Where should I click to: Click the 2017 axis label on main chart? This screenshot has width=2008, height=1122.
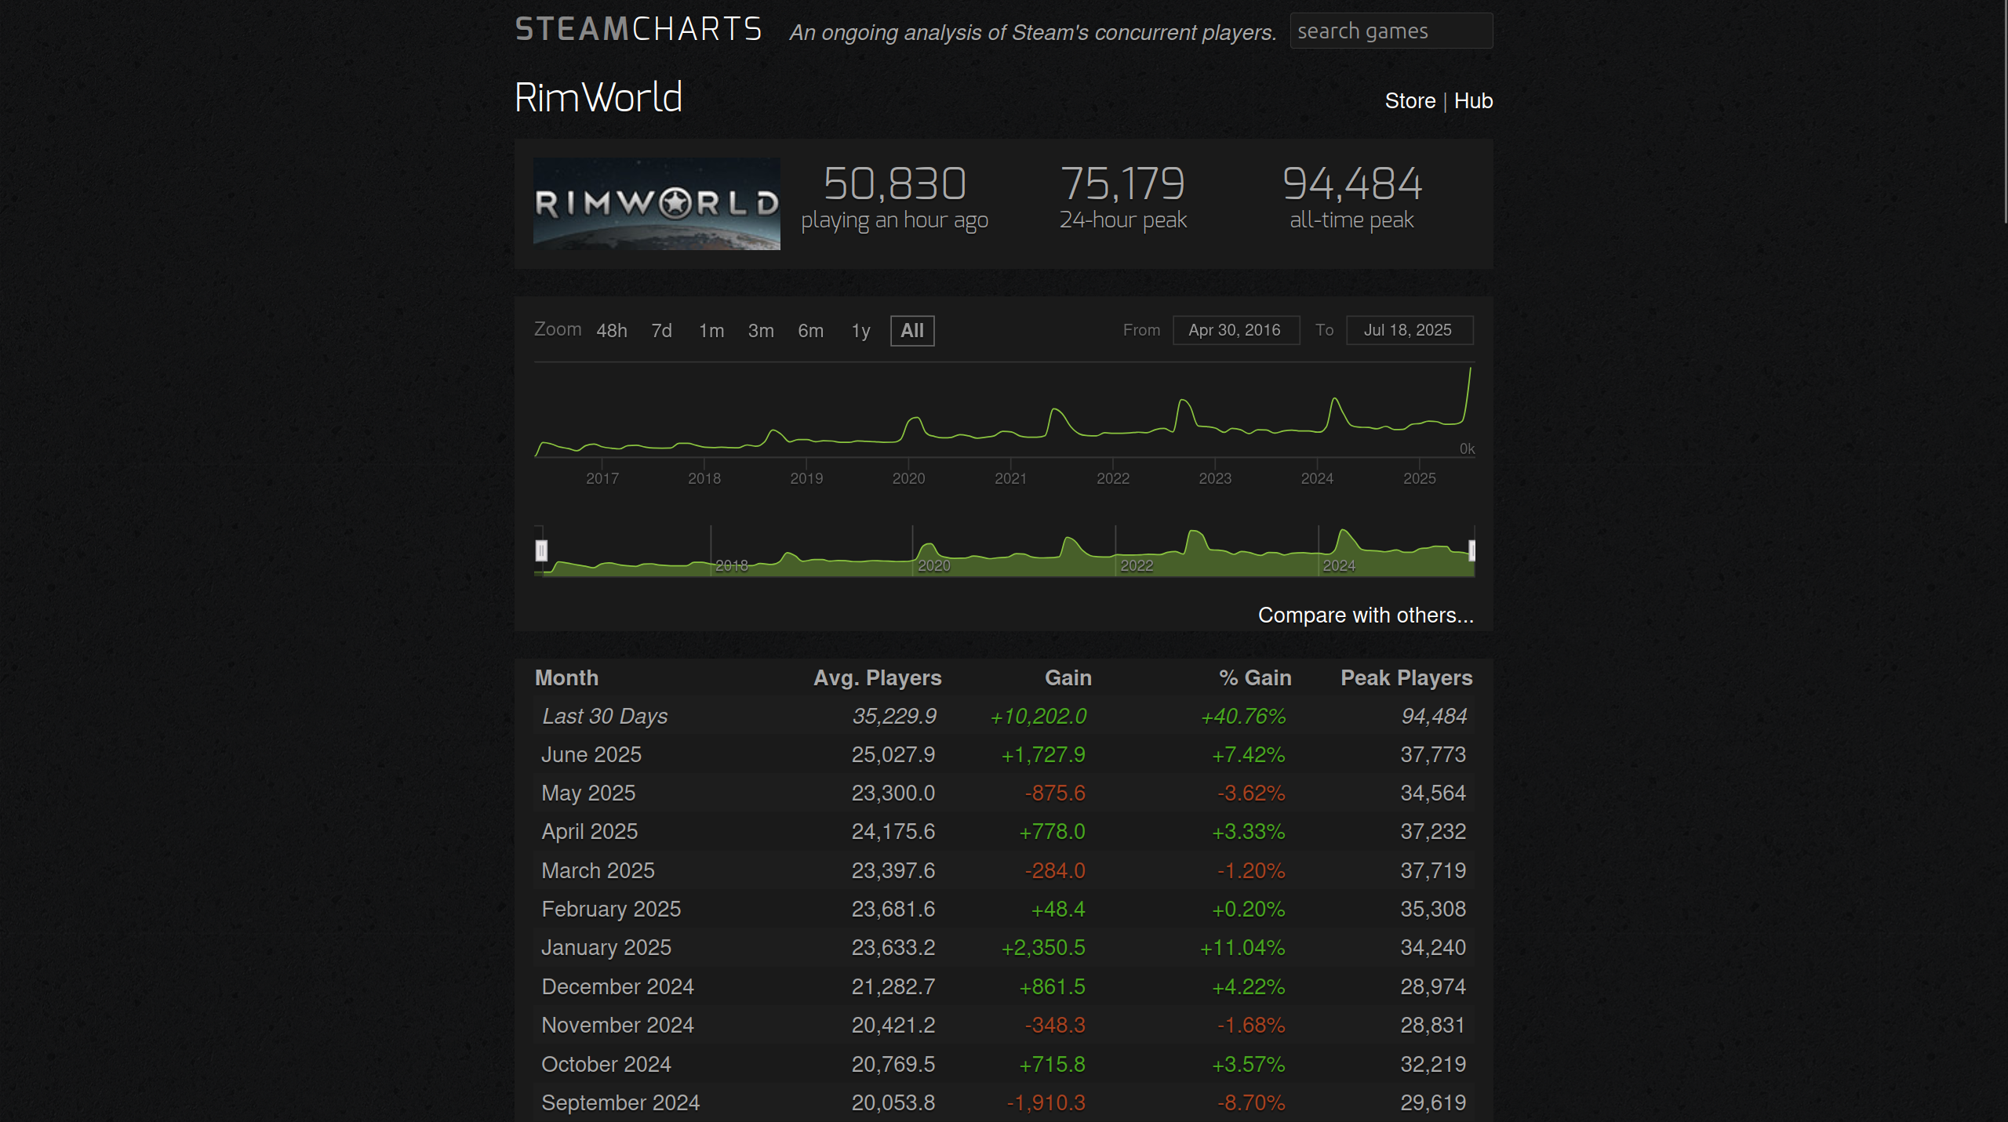(x=602, y=478)
